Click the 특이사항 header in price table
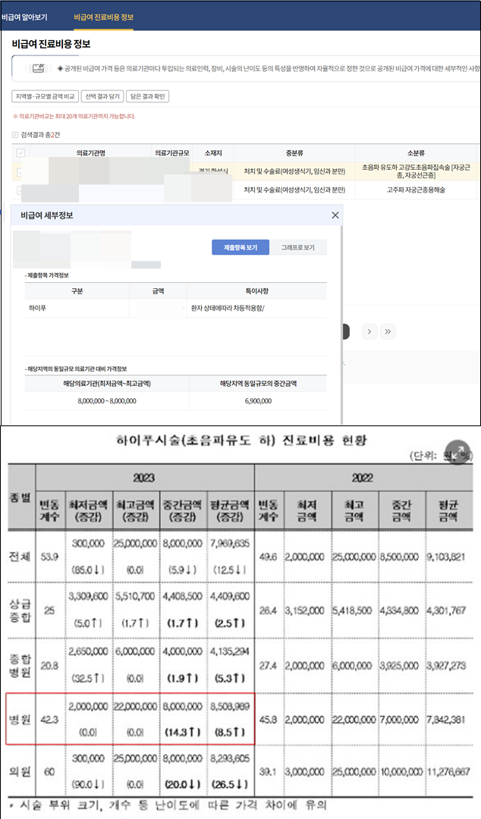Viewport: 481px width, 819px height. tap(256, 291)
